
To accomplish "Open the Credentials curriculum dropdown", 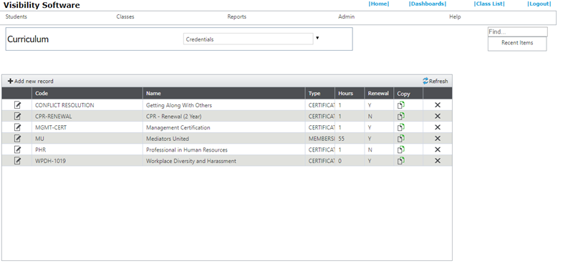I will tap(248, 39).
